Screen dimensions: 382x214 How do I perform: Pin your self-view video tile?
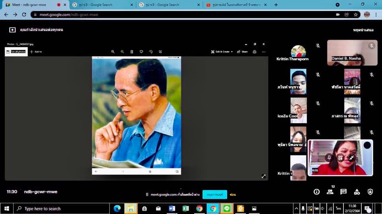(x=329, y=158)
